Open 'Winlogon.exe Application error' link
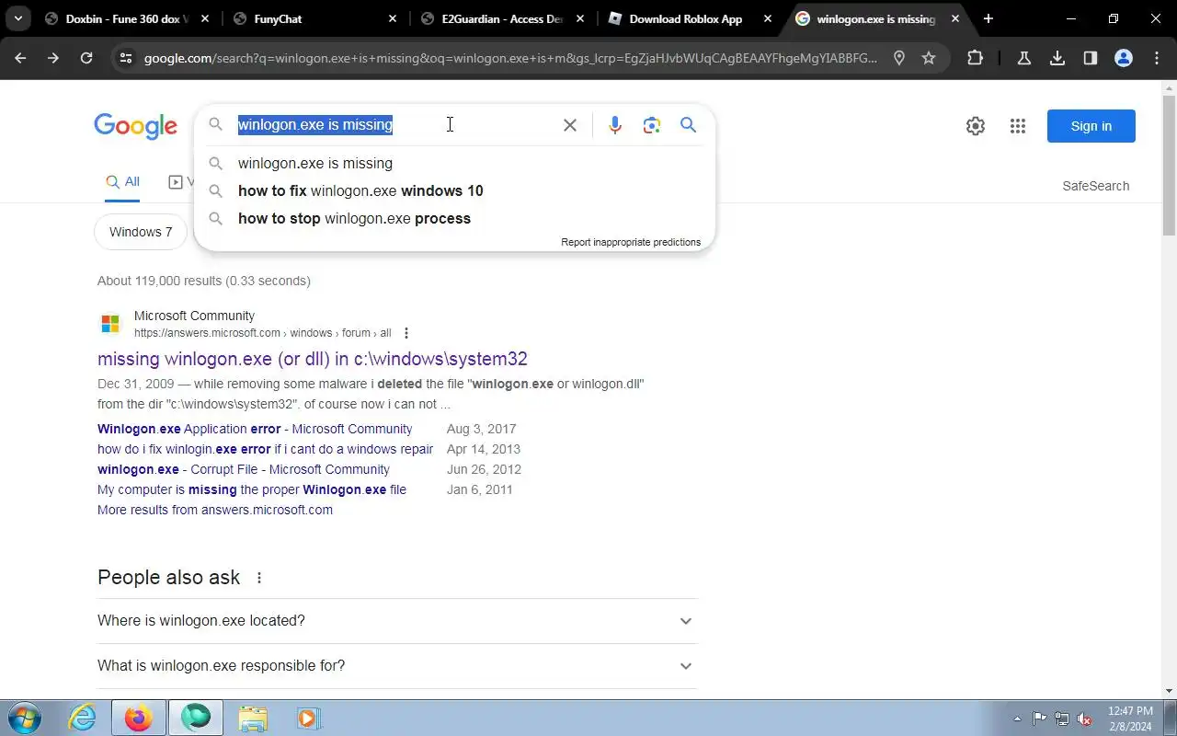 pyautogui.click(x=255, y=429)
